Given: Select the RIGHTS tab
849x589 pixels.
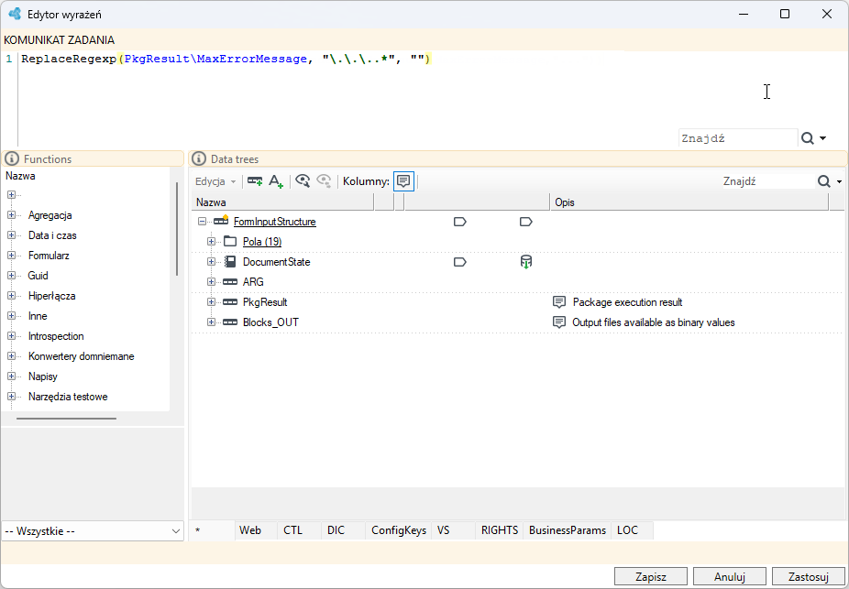Looking at the screenshot, I should pos(499,530).
